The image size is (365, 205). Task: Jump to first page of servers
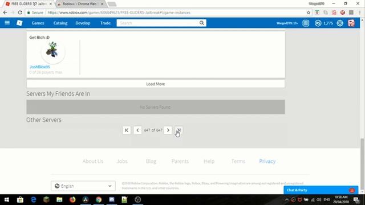point(127,130)
